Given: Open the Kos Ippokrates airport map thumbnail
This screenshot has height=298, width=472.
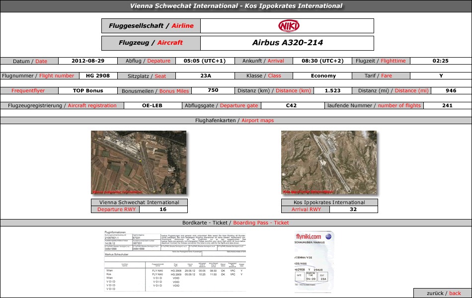Looking at the screenshot, I should click(x=329, y=162).
